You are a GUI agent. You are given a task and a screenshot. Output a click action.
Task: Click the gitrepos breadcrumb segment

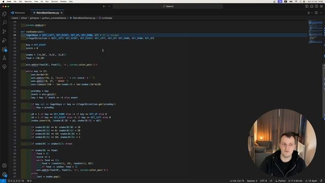[x=35, y=18]
